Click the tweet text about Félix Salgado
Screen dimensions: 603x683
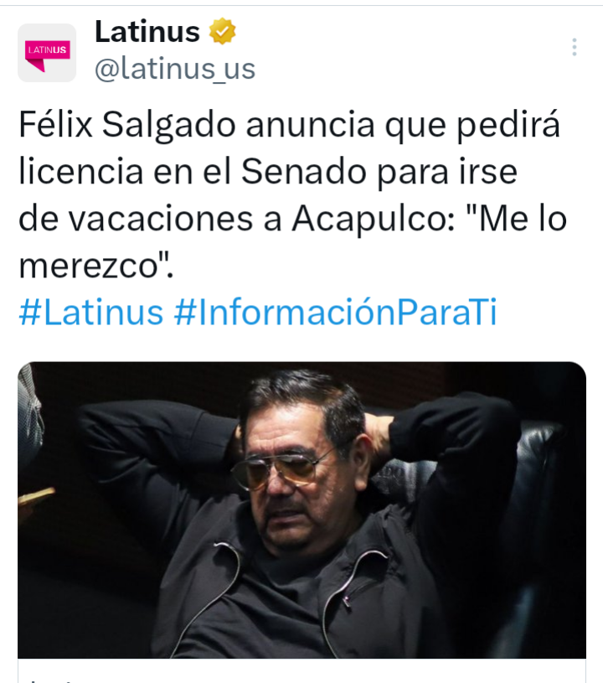point(292,195)
